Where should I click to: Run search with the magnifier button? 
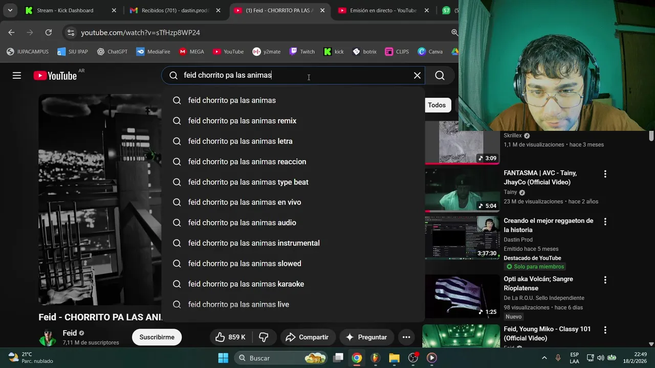click(440, 76)
